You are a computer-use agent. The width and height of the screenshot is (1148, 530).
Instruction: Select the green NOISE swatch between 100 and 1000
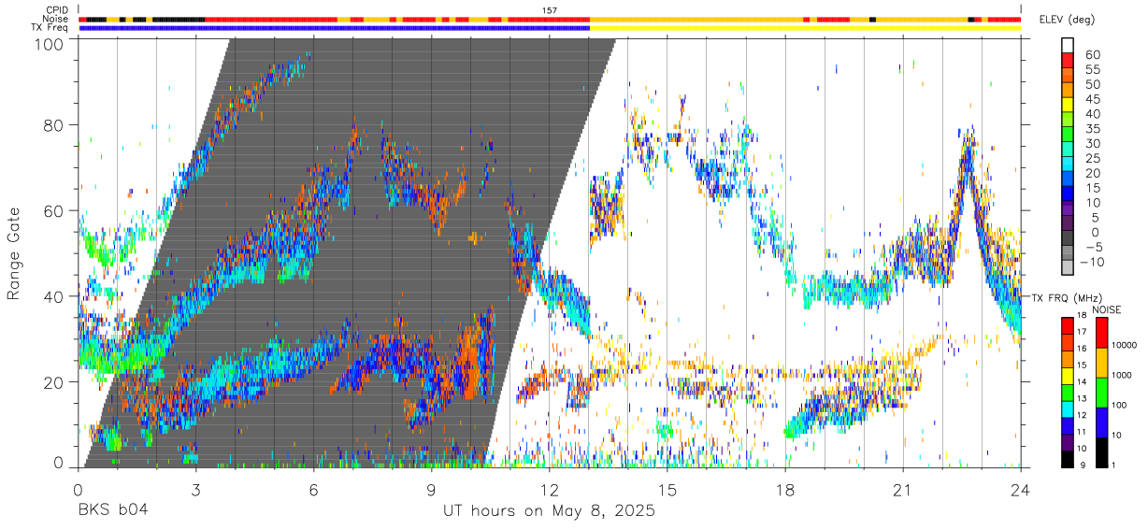tap(1100, 393)
